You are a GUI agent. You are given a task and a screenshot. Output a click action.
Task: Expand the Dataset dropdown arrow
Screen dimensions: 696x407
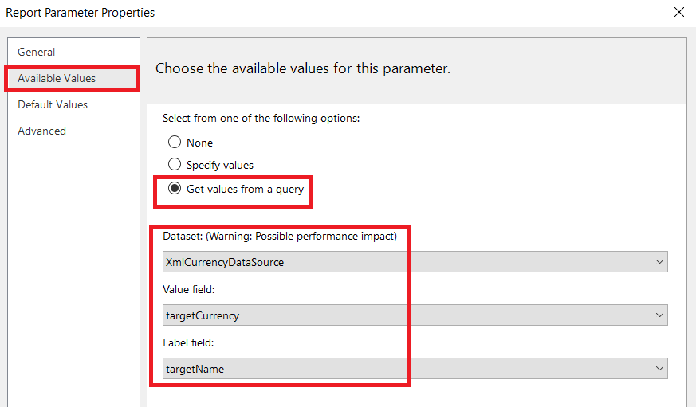pyautogui.click(x=659, y=261)
